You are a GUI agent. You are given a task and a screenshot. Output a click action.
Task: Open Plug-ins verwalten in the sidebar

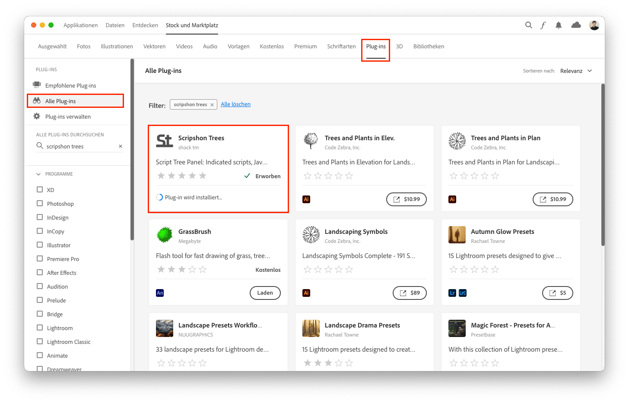68,116
